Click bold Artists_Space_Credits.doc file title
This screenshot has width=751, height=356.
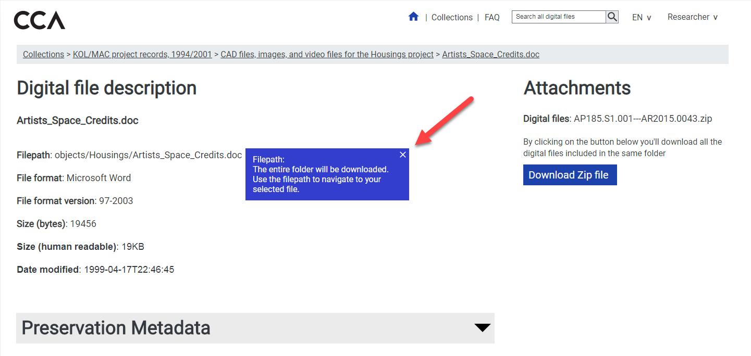pos(78,121)
